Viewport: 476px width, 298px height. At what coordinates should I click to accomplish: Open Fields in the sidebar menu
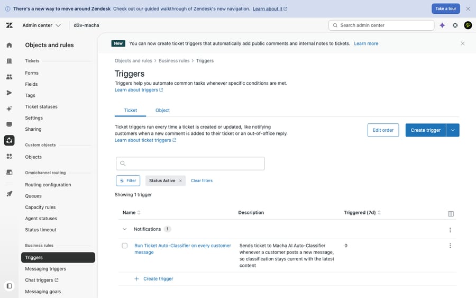pyautogui.click(x=31, y=84)
